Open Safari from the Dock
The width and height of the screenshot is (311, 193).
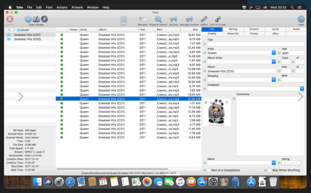click(x=70, y=181)
